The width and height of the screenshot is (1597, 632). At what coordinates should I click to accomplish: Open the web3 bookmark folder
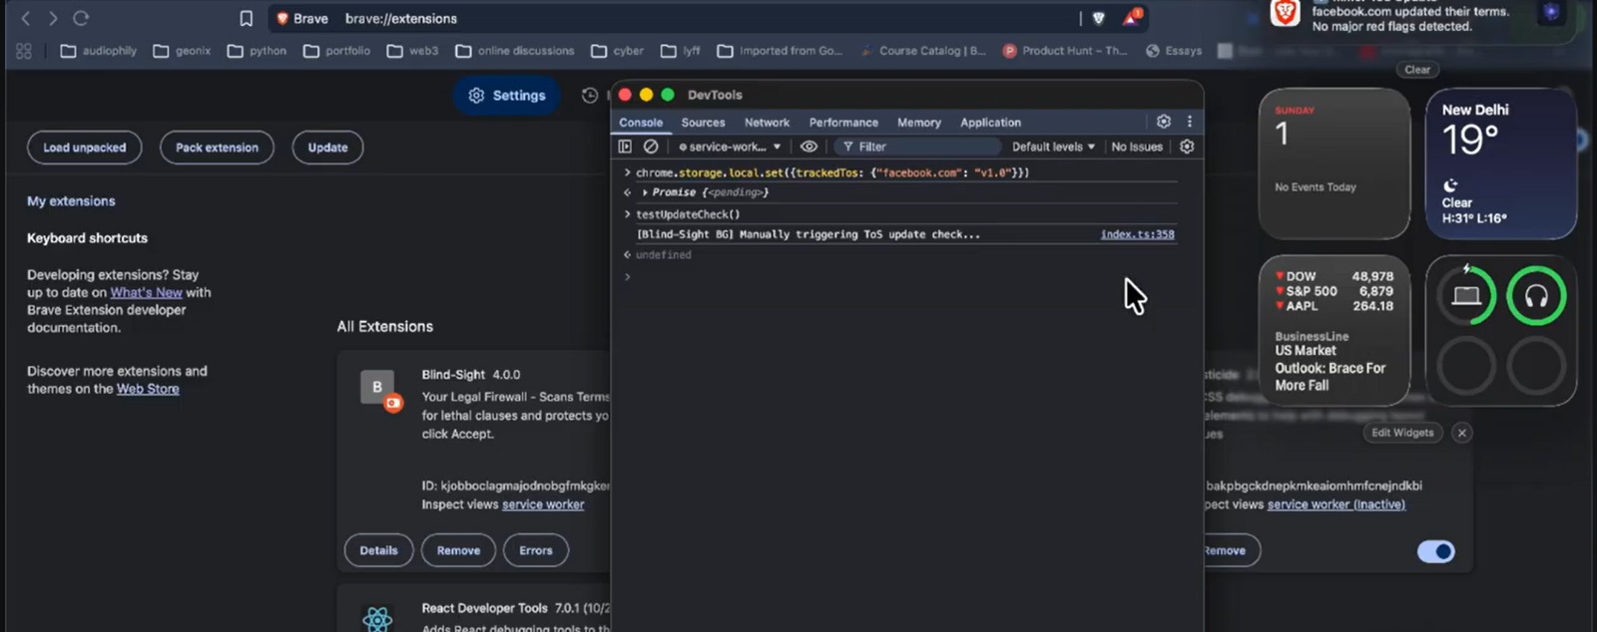pos(412,51)
